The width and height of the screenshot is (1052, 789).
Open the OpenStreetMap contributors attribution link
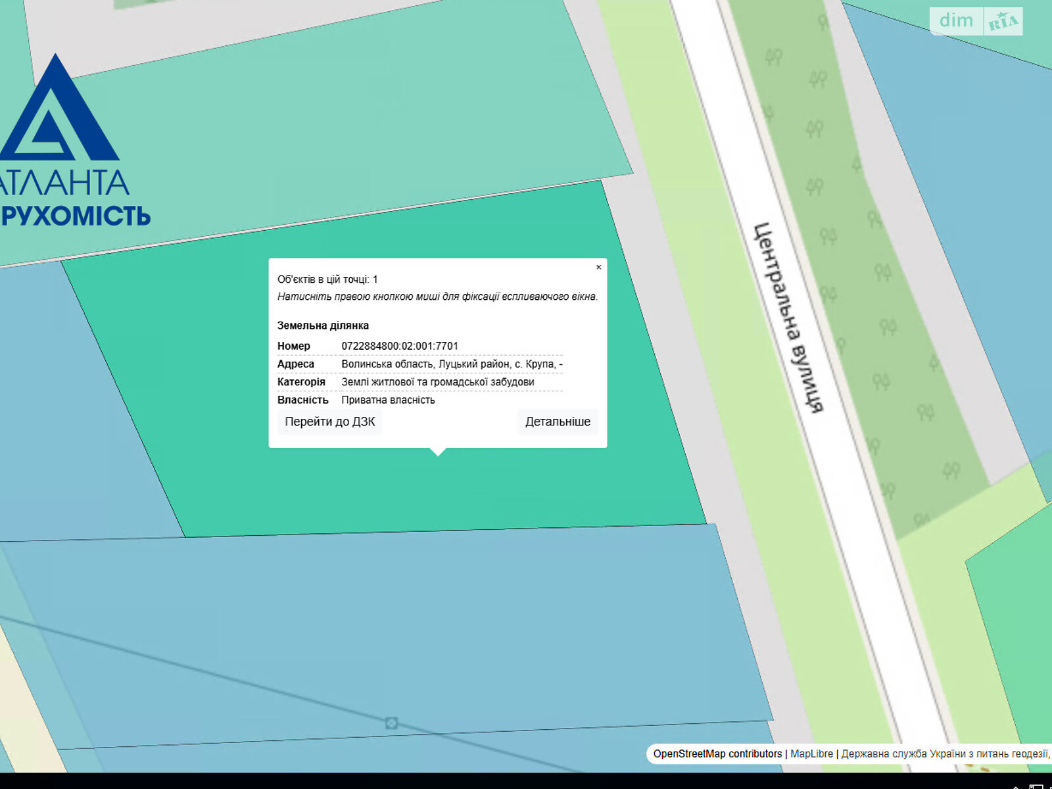(x=717, y=753)
